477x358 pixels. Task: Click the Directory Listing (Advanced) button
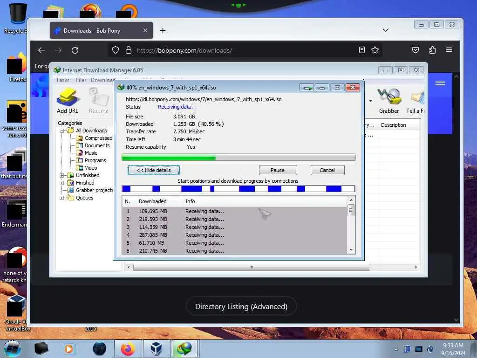pos(241,307)
